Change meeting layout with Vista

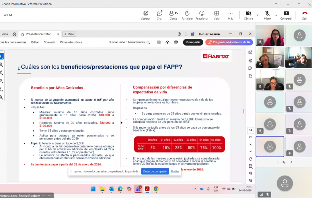click(216, 15)
